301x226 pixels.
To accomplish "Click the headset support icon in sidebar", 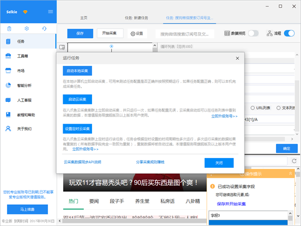I will tap(44, 29).
